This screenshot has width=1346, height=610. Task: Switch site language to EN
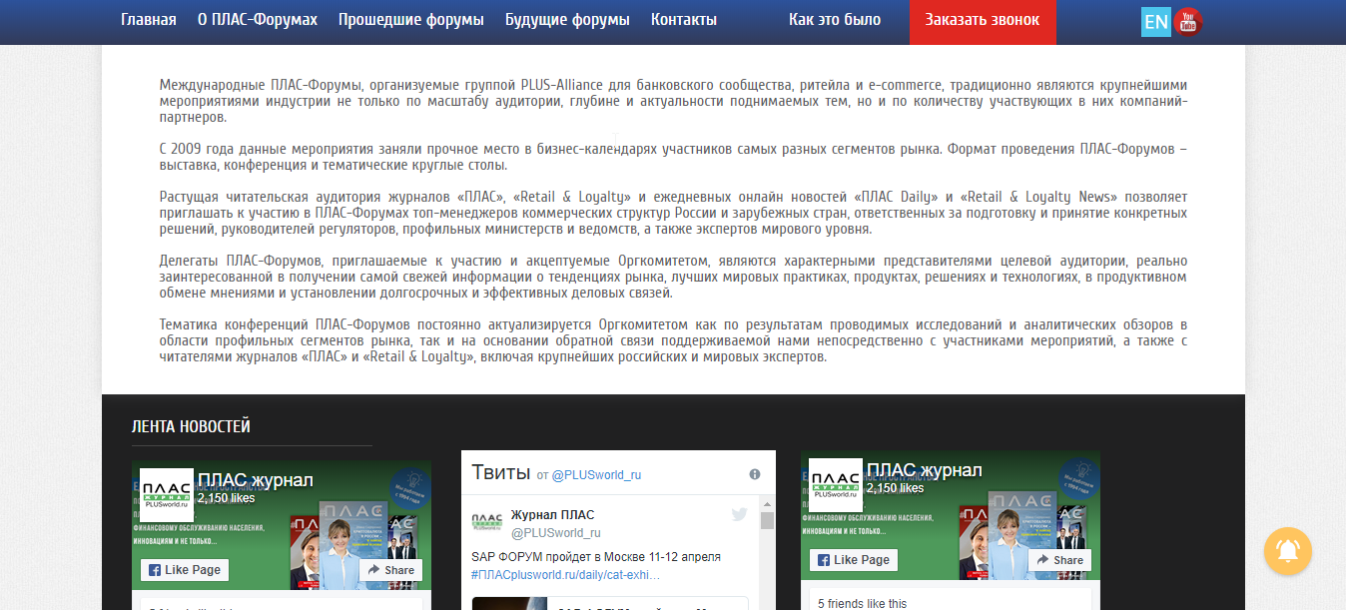point(1155,20)
